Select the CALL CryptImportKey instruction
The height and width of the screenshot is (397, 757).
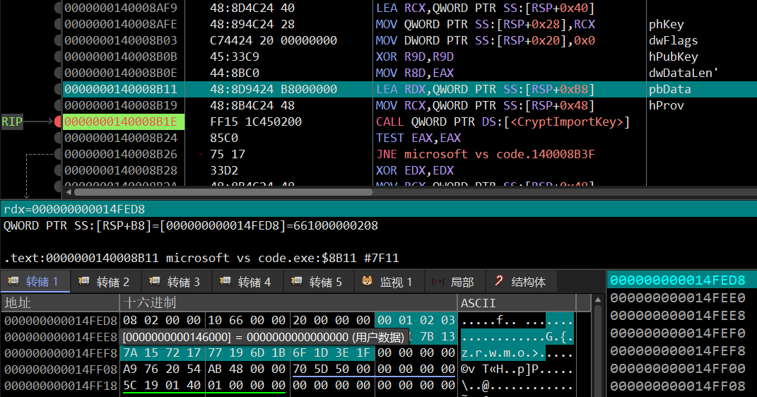pyautogui.click(x=503, y=122)
